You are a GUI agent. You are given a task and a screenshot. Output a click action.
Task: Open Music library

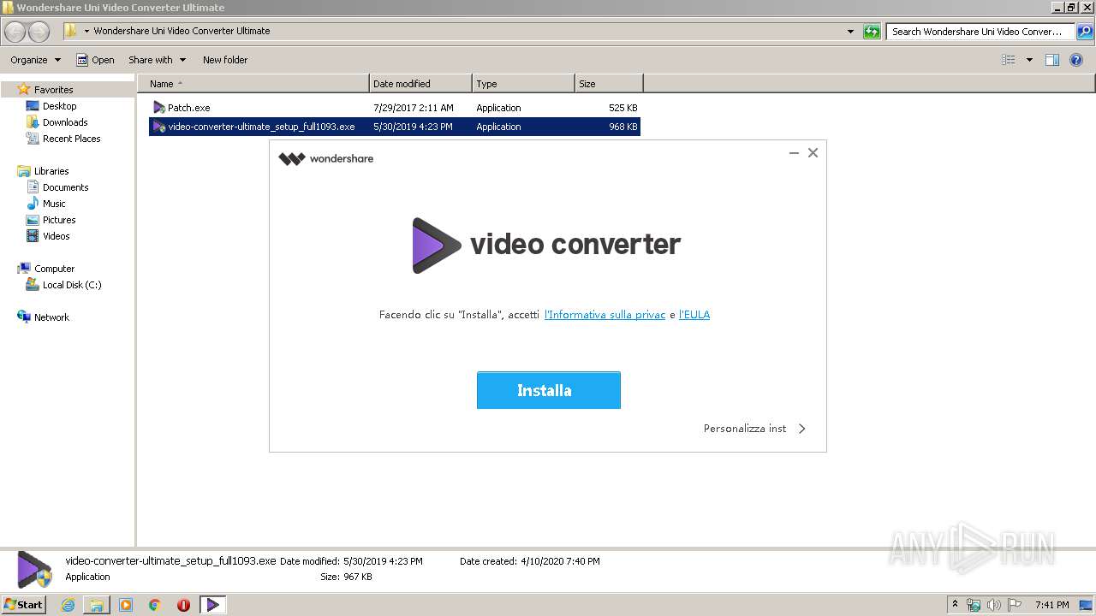coord(54,204)
